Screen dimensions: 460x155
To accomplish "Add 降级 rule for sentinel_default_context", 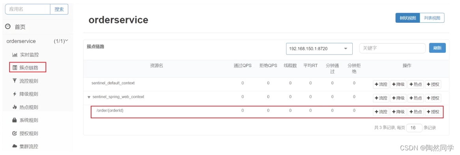I will pyautogui.click(x=398, y=85).
